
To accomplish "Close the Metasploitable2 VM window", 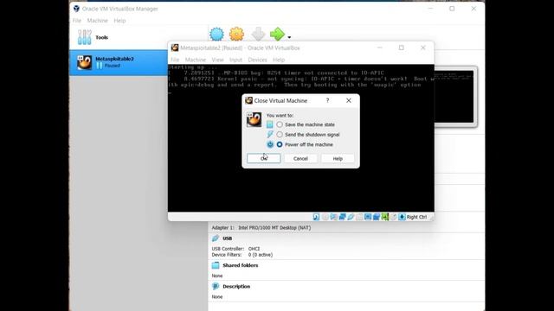I will (423, 48).
